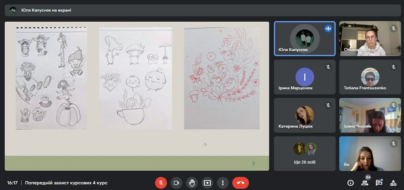Raise your hand in the meeting
404x190 pixels.
tap(192, 183)
